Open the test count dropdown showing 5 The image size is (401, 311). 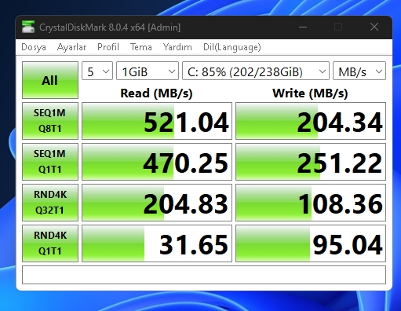click(97, 71)
